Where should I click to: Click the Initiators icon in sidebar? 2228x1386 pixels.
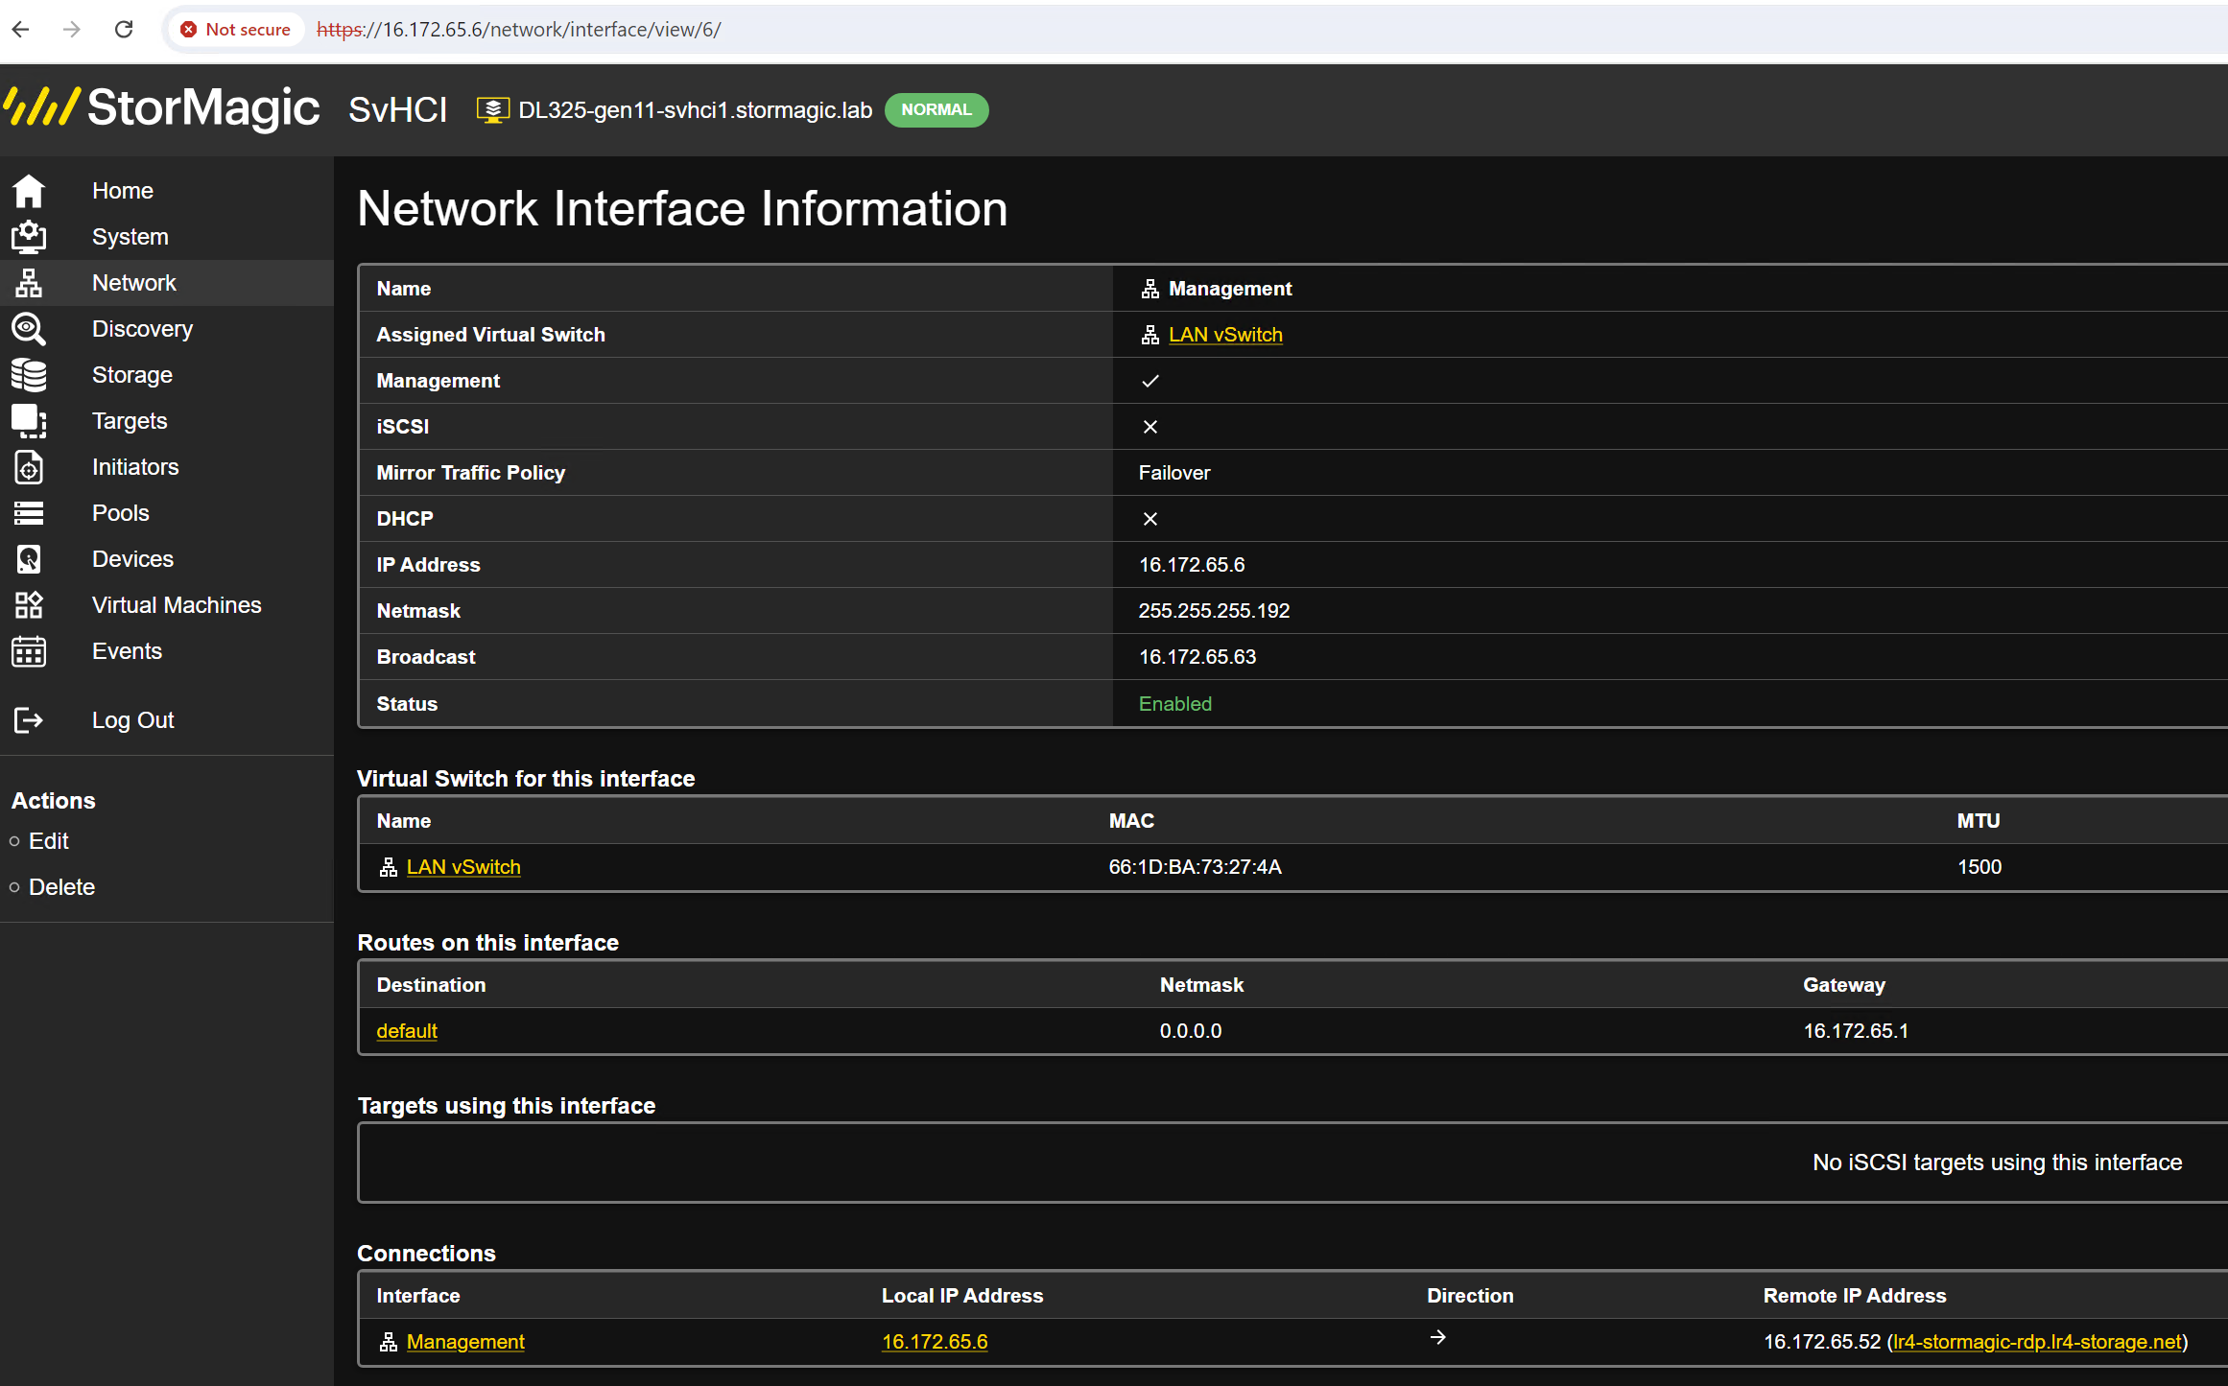coord(29,467)
